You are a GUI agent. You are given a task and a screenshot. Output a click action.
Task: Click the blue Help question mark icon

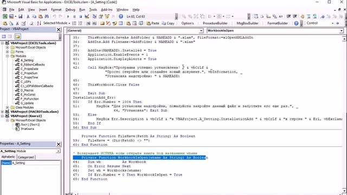pyautogui.click(x=120, y=16)
